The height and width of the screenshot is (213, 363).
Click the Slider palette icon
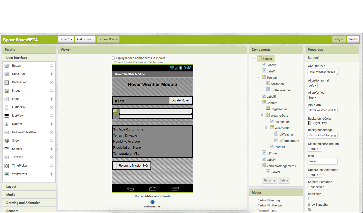[x=7, y=141]
